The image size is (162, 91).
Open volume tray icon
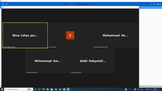[151, 89]
